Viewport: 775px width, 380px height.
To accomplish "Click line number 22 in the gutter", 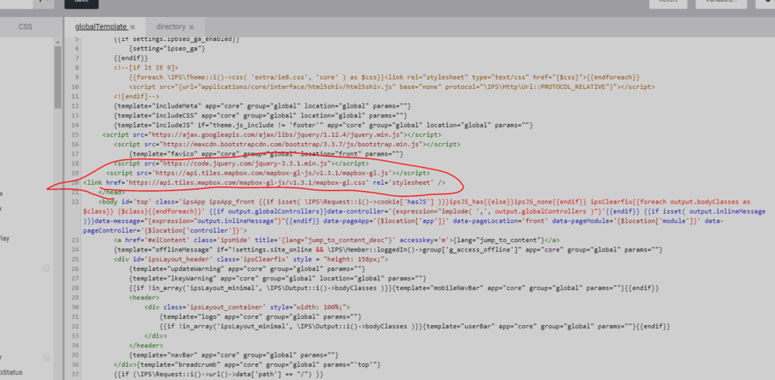I will click(76, 201).
